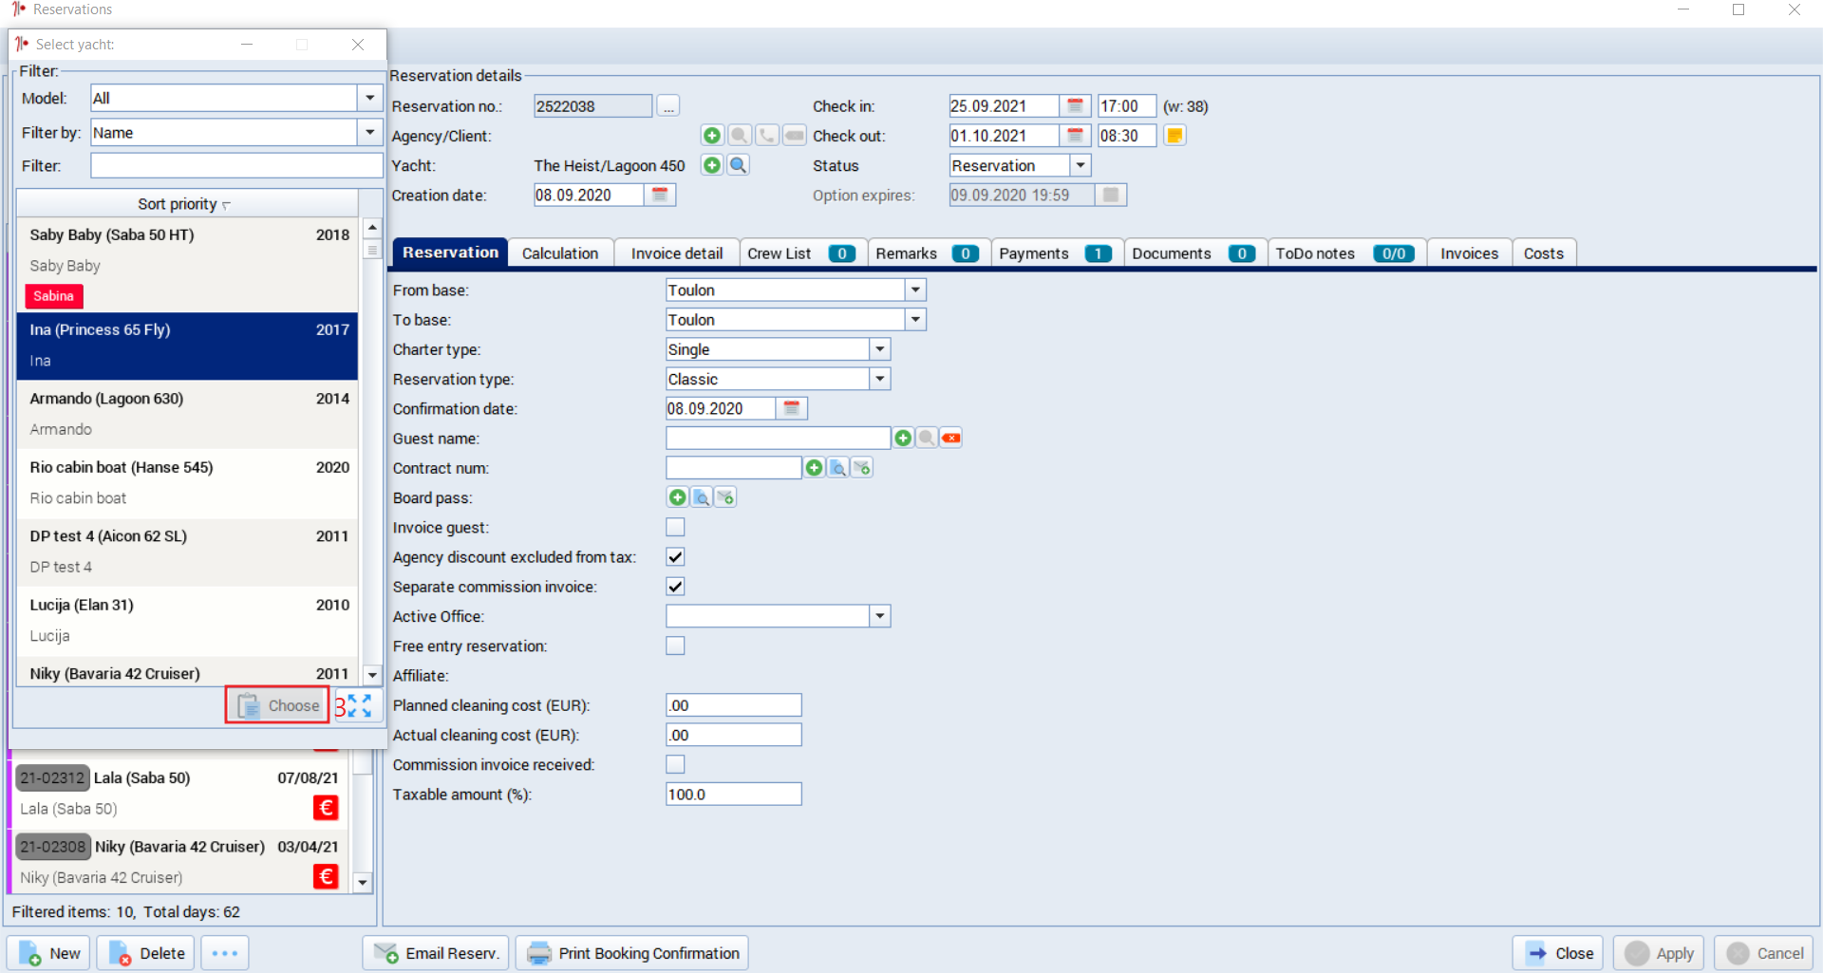Open the Costs tab
This screenshot has height=973, width=1823.
pyautogui.click(x=1544, y=253)
